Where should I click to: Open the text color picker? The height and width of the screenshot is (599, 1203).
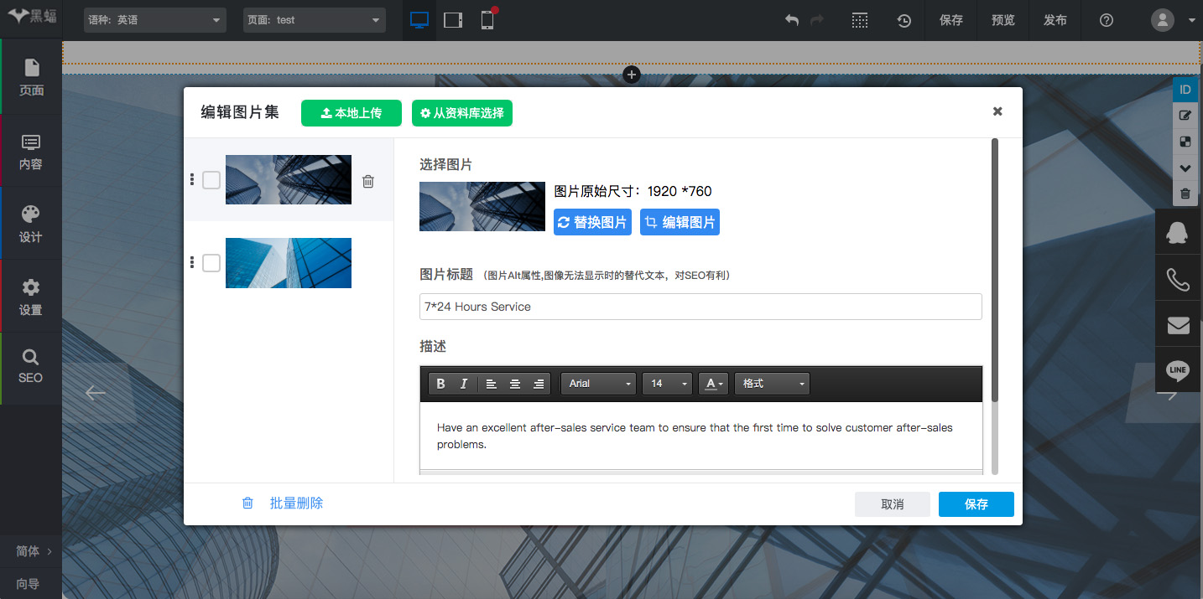[713, 384]
